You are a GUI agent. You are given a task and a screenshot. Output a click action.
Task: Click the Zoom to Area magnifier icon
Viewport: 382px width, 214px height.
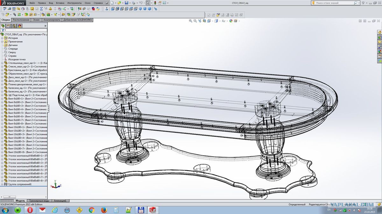[195, 21]
